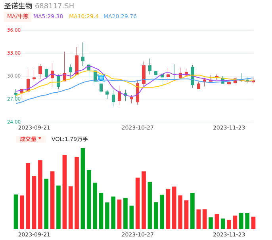This screenshot has height=240, width=272.
Task: Select the MA20:29.76 legend label
Action: coord(120,17)
